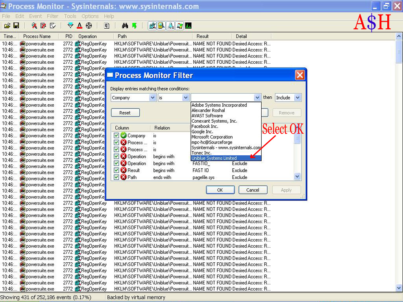Image resolution: width=403 pixels, height=302 pixels.
Task: Uncheck the Path ends with pagefile.sys checkbox
Action: tap(116, 177)
